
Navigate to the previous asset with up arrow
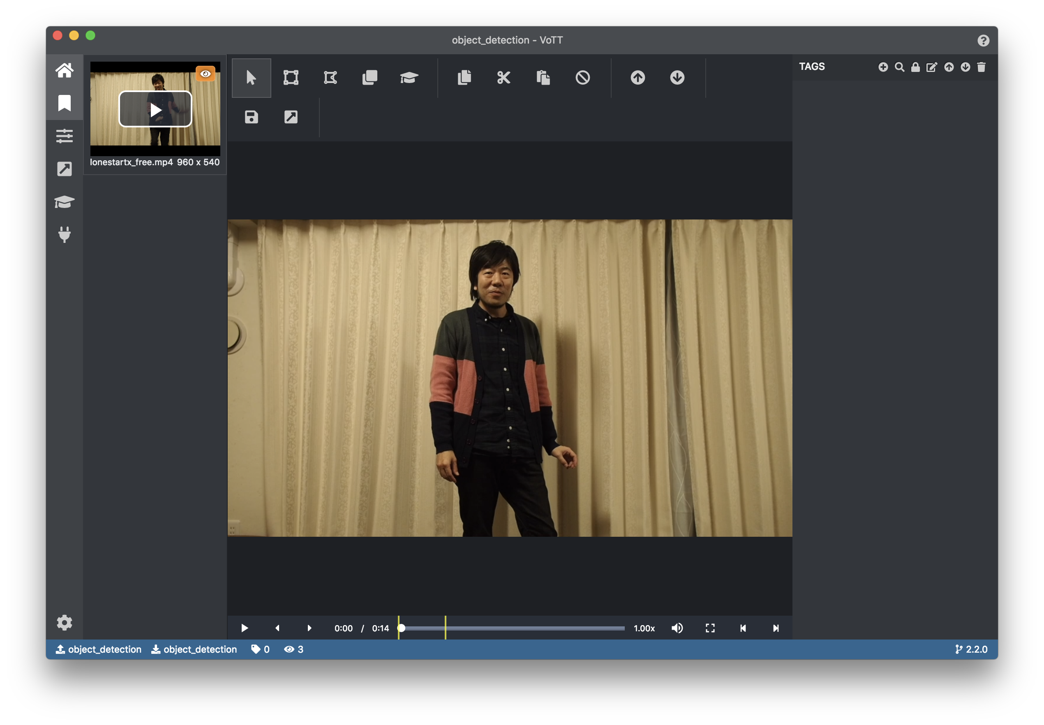[637, 78]
